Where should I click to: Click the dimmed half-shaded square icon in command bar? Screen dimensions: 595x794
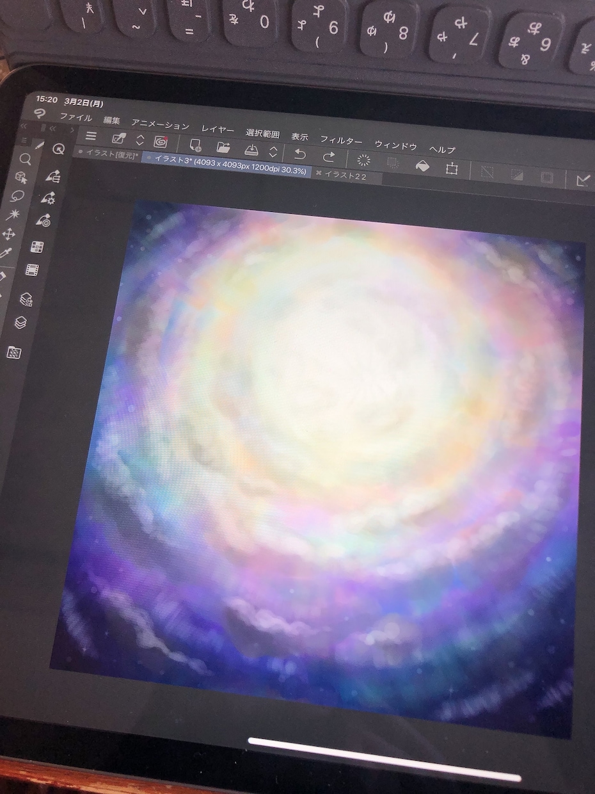pos(516,174)
